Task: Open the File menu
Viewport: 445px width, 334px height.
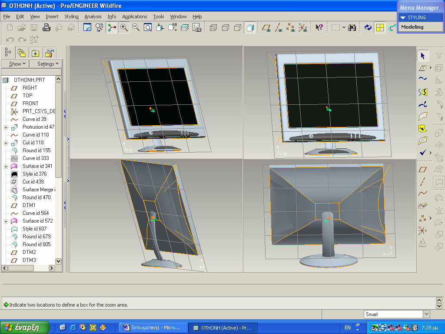Action: [x=7, y=17]
